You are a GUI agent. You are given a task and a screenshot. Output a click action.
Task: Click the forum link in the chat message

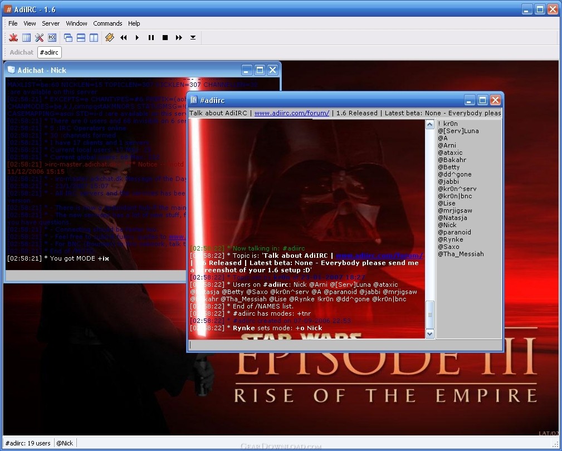[379, 256]
